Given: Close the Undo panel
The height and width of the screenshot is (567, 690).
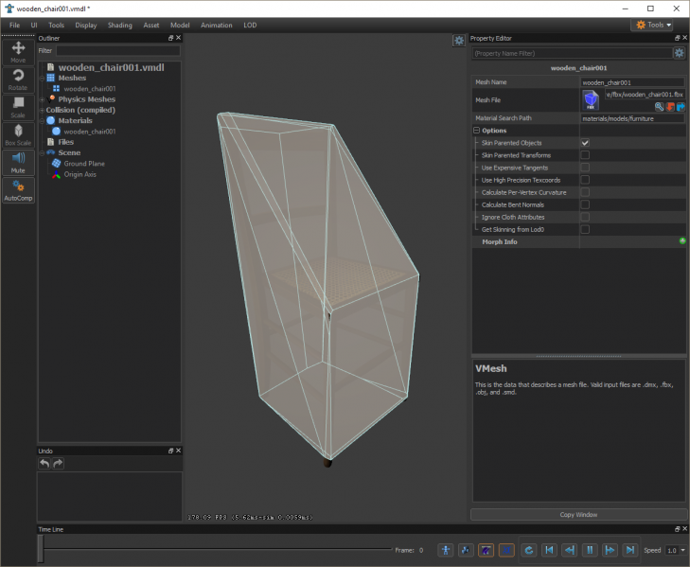Looking at the screenshot, I should [x=178, y=451].
